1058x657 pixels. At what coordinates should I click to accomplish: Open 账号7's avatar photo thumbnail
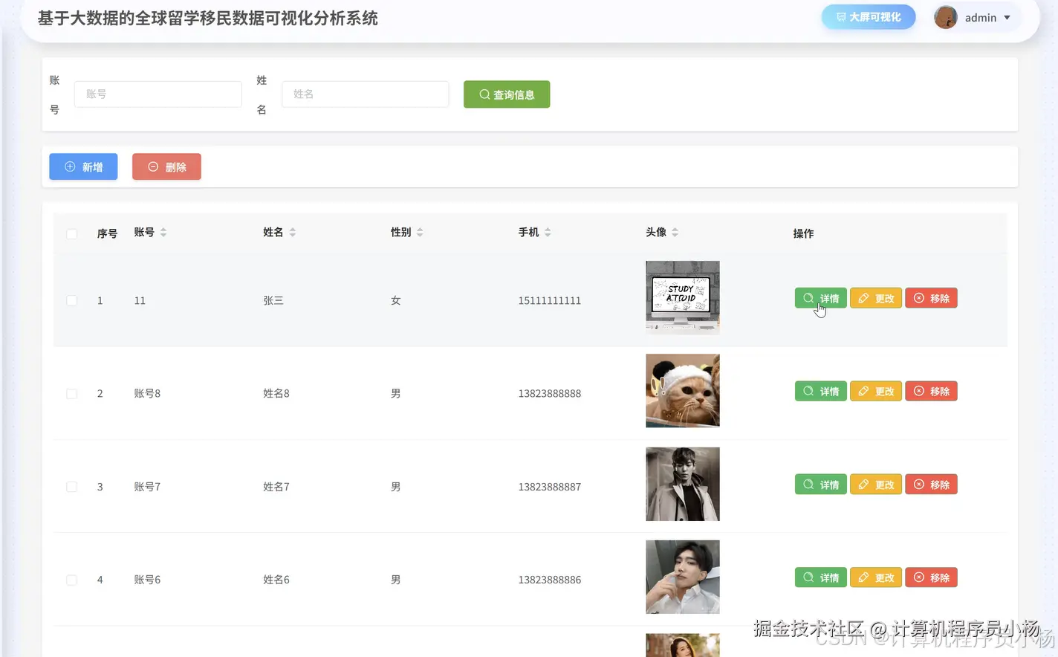click(683, 484)
